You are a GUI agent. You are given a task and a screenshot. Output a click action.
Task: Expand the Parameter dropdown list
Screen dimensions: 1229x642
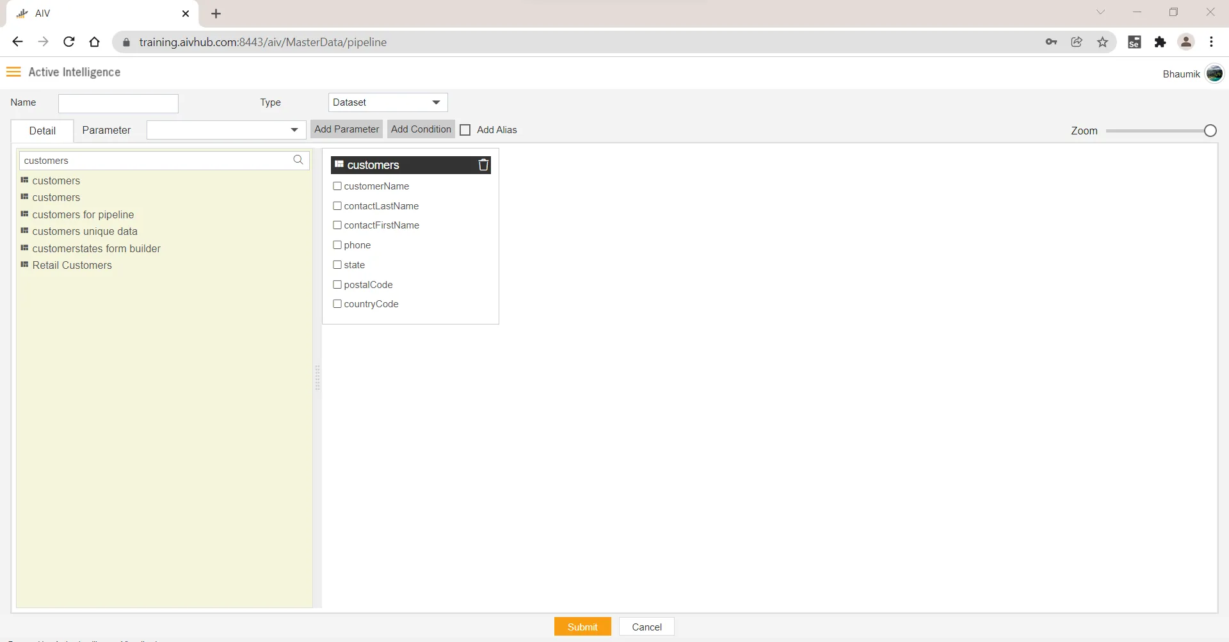coord(226,130)
